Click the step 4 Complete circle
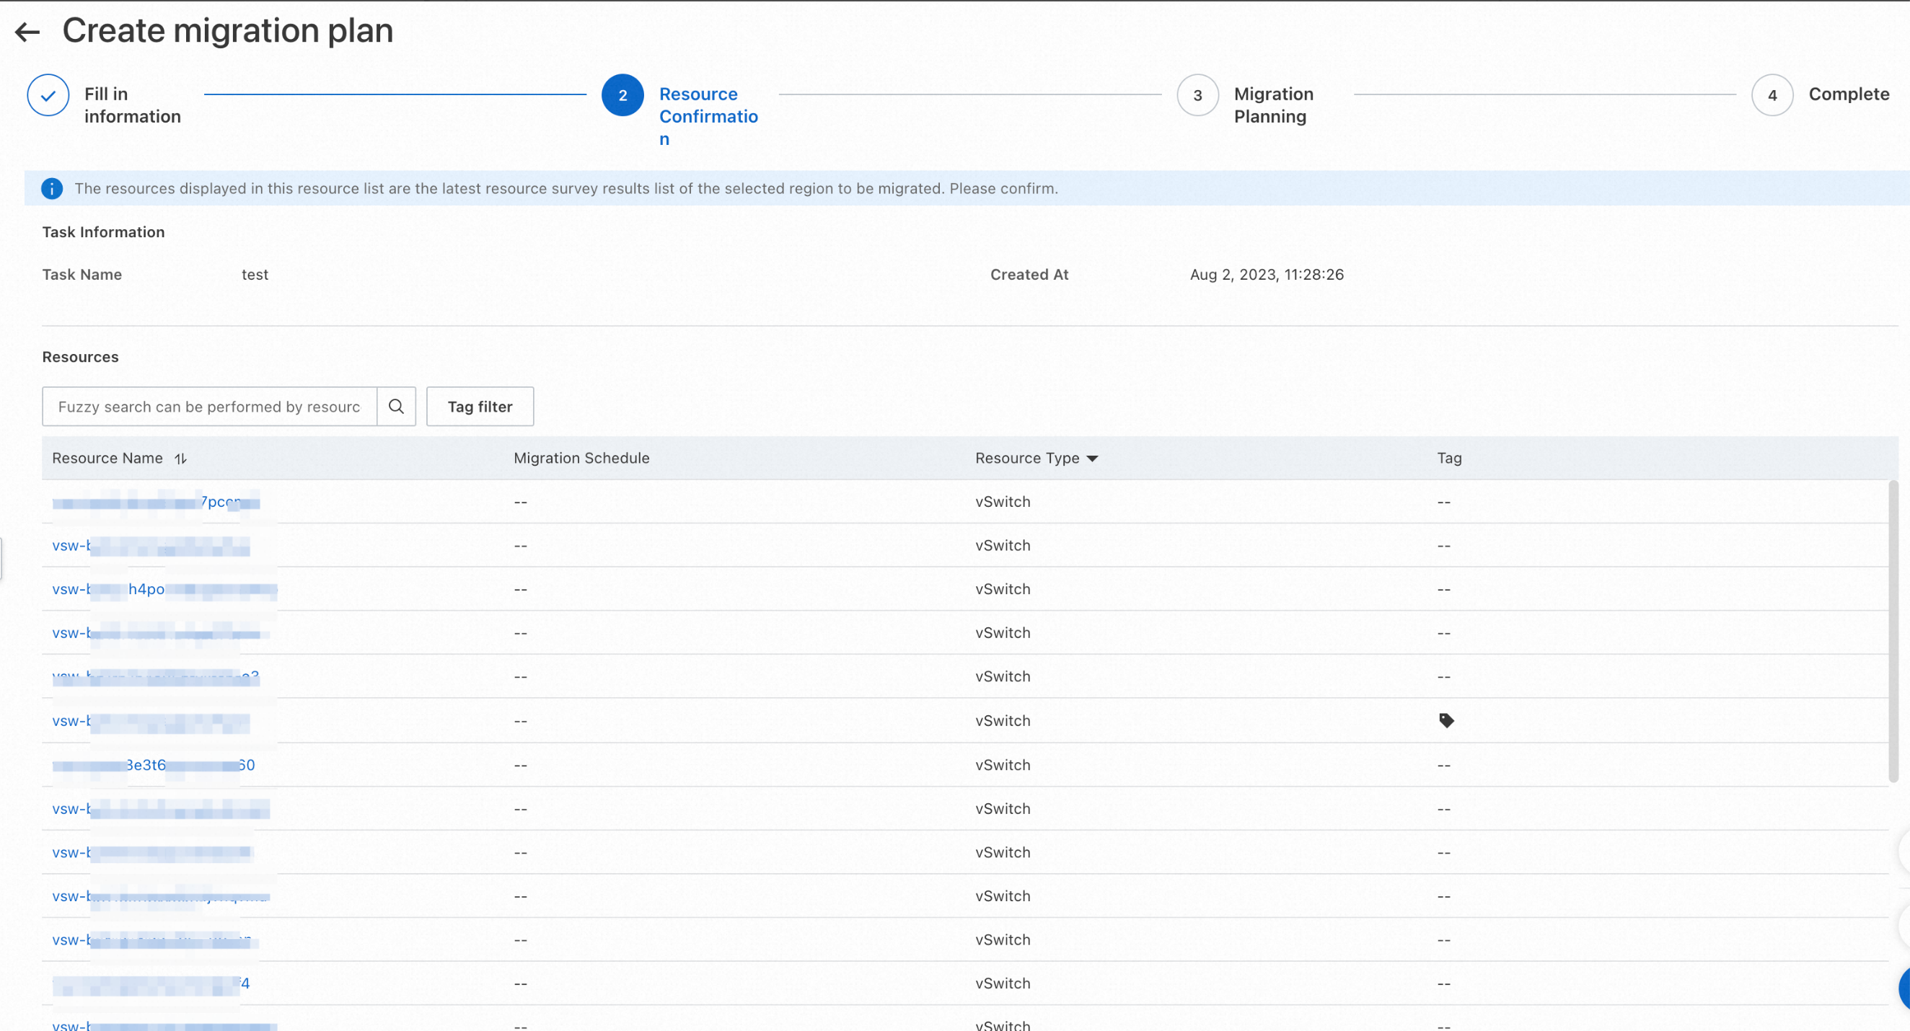This screenshot has width=1910, height=1031. [1772, 95]
